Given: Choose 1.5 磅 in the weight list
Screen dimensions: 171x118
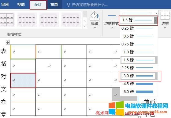Looking at the screenshot, I should (139, 60).
